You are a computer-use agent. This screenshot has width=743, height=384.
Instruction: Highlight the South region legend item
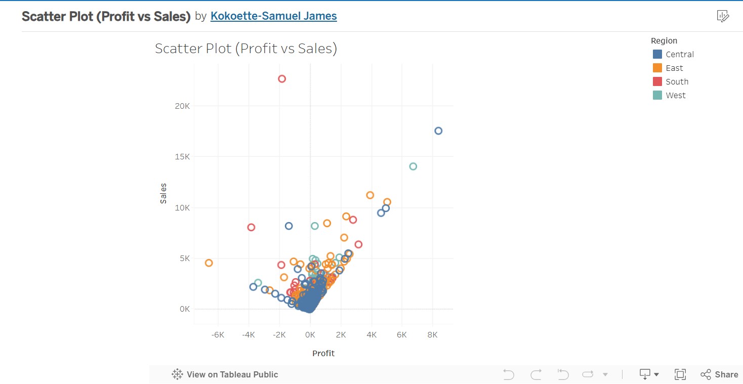click(677, 81)
